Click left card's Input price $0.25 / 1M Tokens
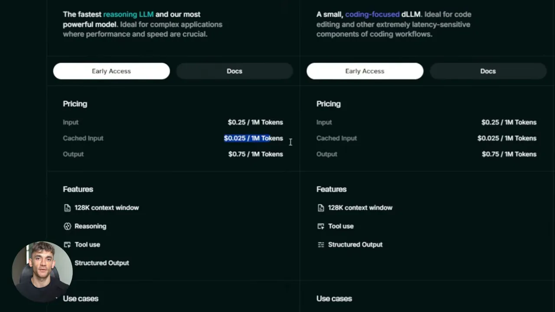This screenshot has height=312, width=555. pos(255,122)
